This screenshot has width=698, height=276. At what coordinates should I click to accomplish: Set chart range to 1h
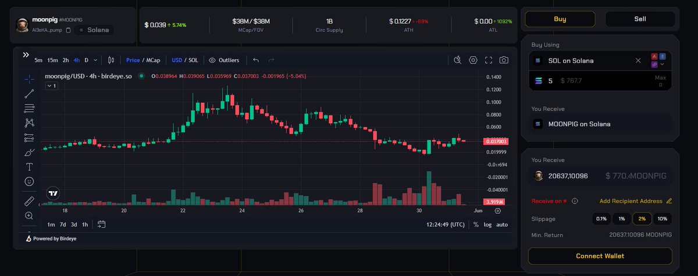[85, 224]
